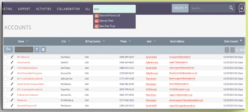
Task: Sort by City column arrow icon
Action: 69,41
